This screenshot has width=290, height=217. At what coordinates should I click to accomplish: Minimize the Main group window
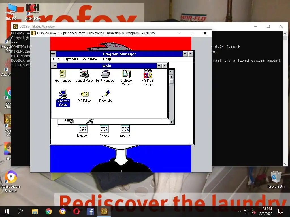pyautogui.click(x=159, y=66)
